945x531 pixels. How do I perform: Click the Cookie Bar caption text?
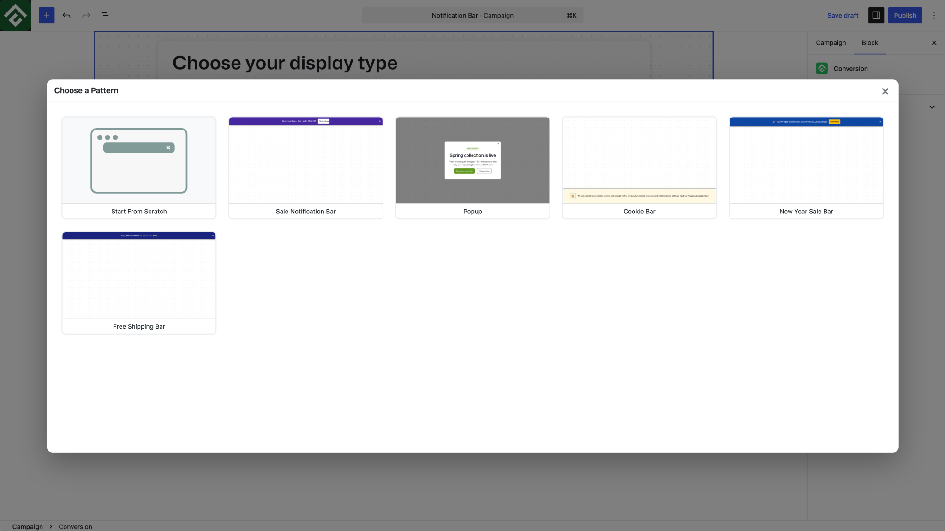(639, 211)
